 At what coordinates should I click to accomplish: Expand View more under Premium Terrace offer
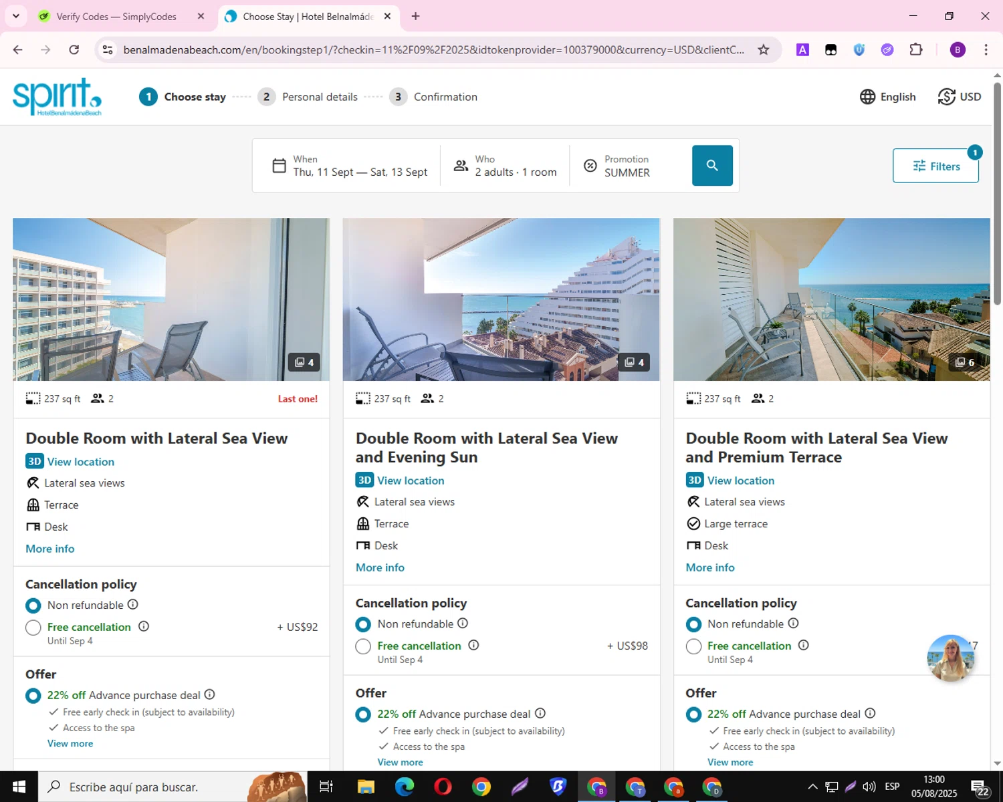730,762
